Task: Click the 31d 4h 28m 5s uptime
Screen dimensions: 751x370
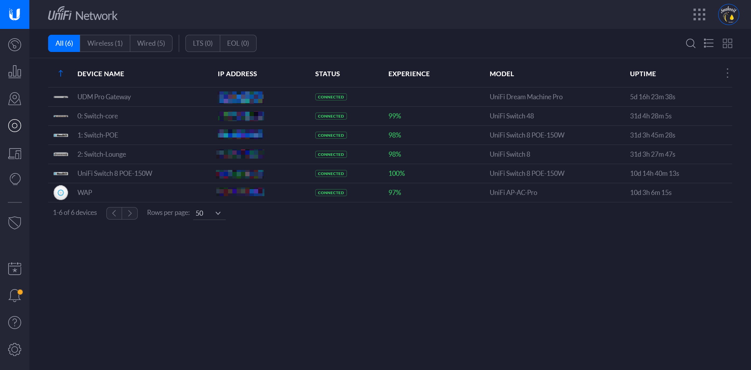Action: [x=650, y=116]
